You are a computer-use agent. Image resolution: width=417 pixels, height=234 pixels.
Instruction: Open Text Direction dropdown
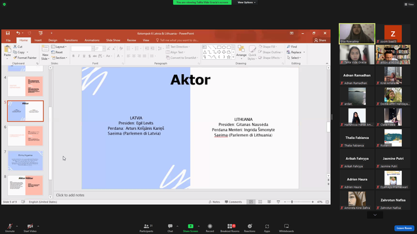178,47
